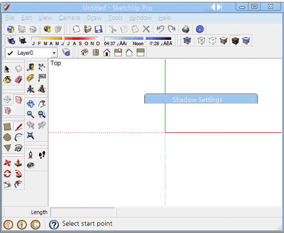This screenshot has width=284, height=233.
Task: Select the Rectangle drawing tool
Action: pos(7,127)
